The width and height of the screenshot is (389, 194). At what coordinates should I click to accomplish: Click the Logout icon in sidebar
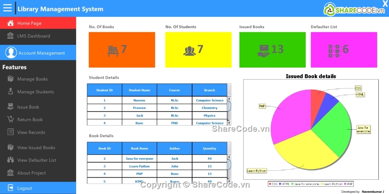tap(11, 188)
